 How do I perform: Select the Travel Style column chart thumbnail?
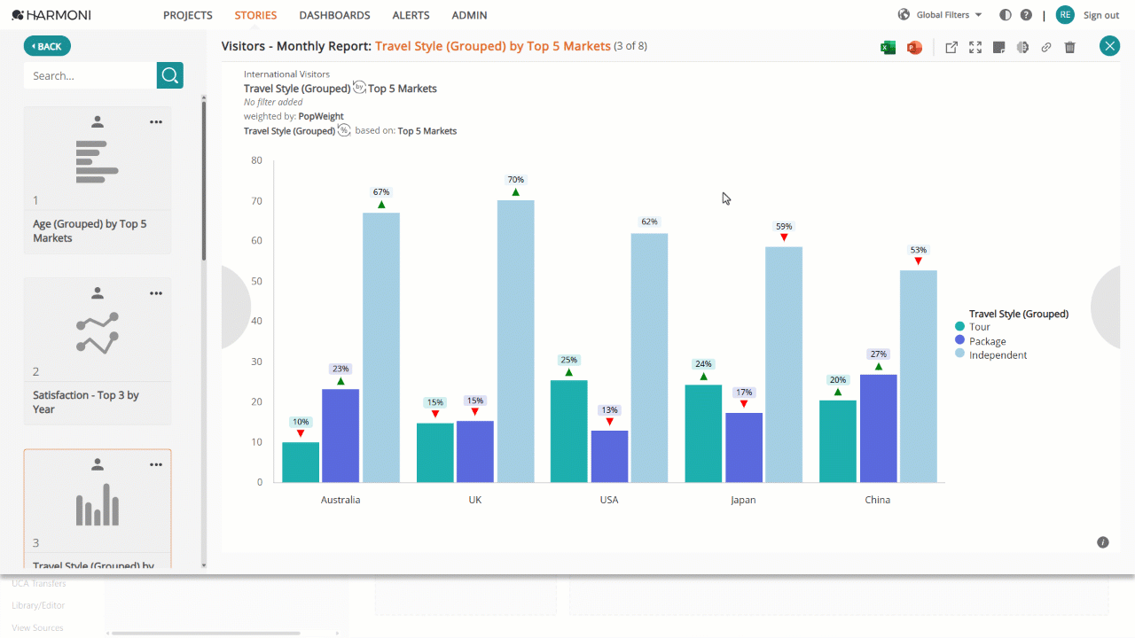click(98, 504)
